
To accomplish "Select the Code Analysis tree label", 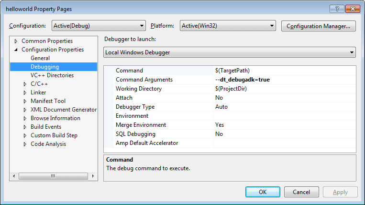I will (x=48, y=144).
